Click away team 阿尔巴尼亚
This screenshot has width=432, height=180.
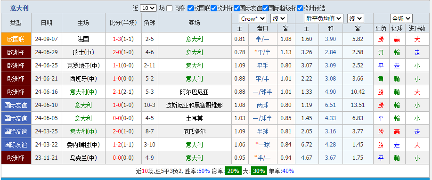point(194,92)
